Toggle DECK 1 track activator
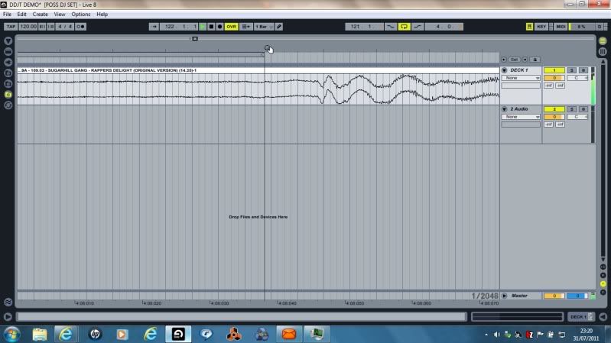611x343 pixels. (x=554, y=70)
